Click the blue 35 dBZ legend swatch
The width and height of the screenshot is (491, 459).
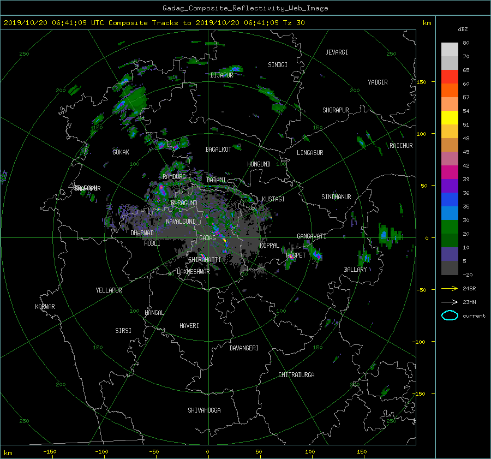tap(450, 200)
